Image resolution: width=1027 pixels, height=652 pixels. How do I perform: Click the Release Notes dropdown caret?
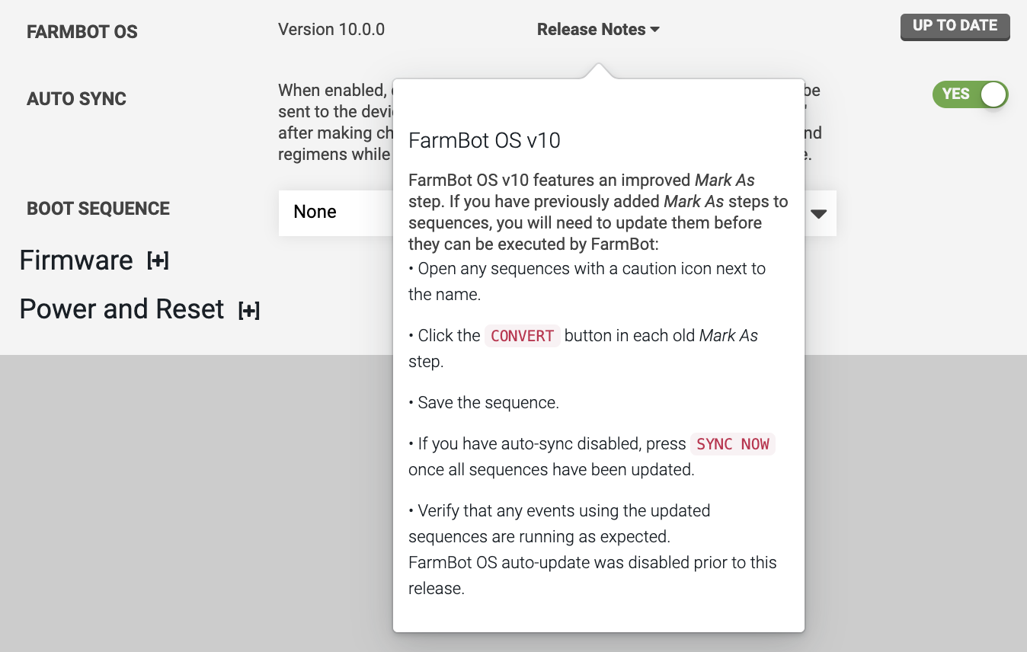pos(653,30)
